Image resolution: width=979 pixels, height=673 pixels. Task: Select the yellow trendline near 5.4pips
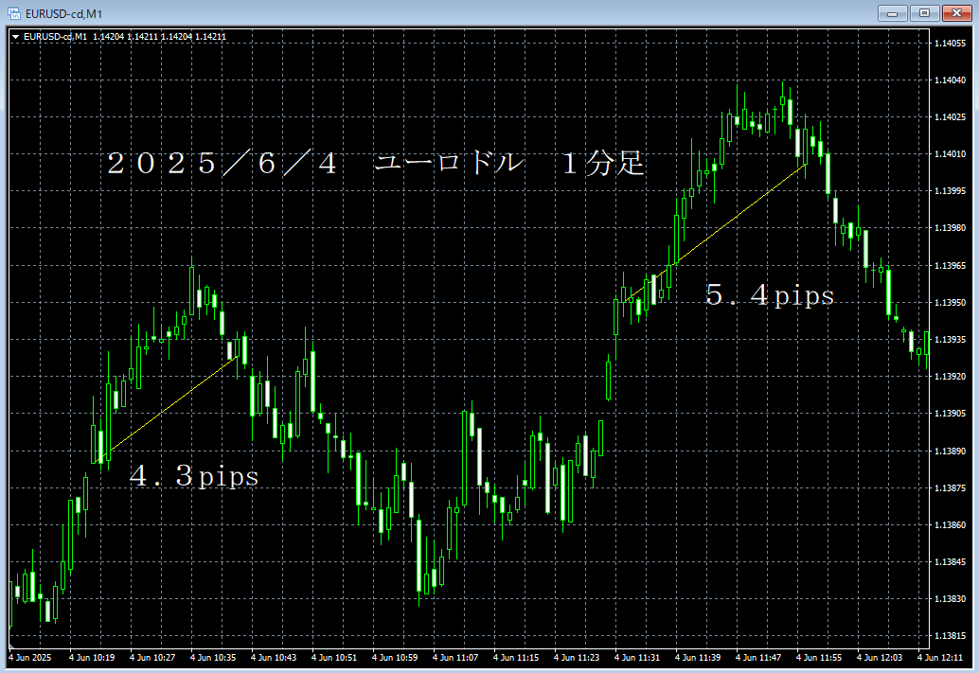coord(715,233)
